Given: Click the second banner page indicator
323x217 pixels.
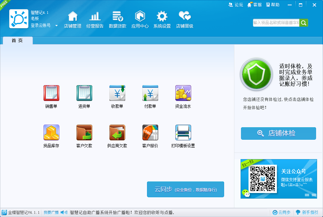Looking at the screenshot, I should 314,195.
